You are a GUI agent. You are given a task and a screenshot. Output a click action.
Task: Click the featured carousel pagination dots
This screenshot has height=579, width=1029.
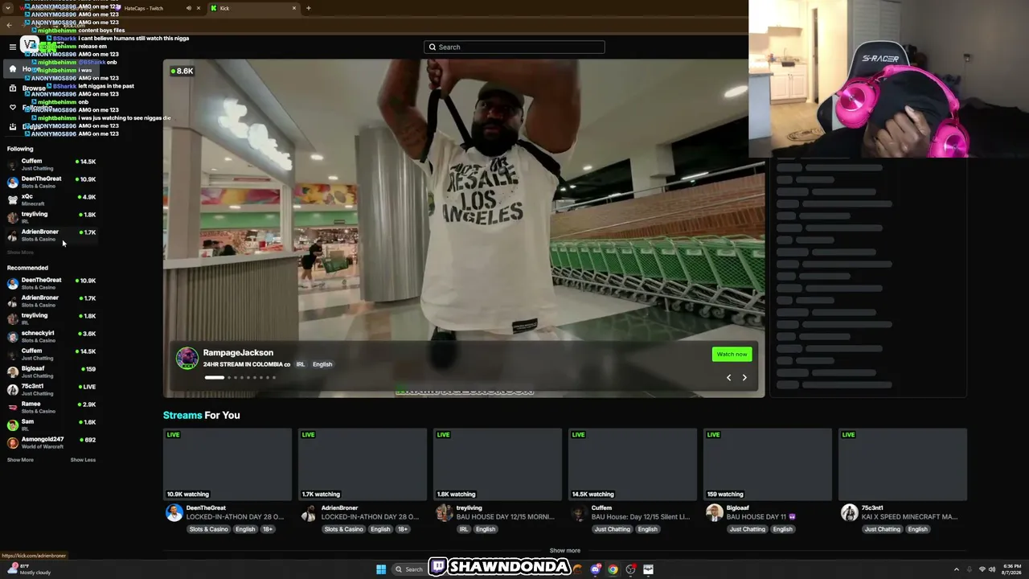[240, 377]
